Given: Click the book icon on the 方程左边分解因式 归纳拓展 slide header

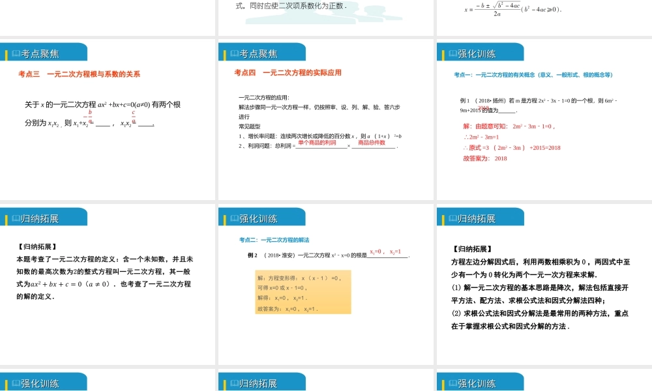Looking at the screenshot, I should [x=452, y=218].
